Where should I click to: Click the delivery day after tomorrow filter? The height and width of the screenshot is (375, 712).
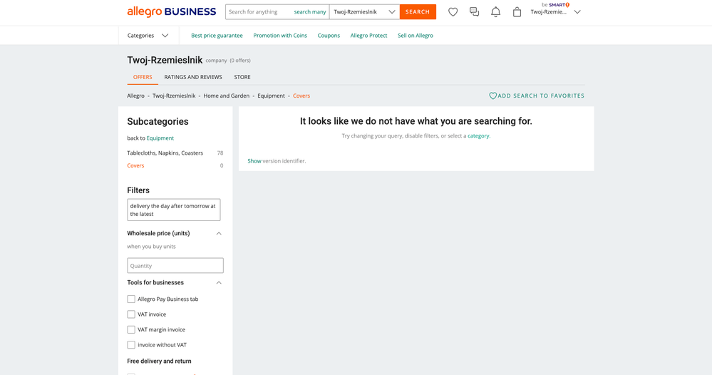click(x=173, y=210)
